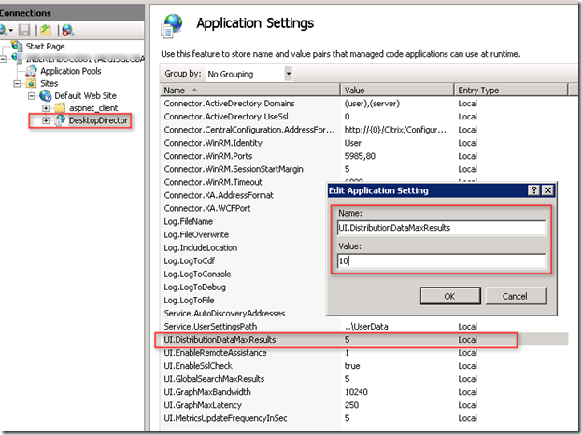582x435 pixels.
Task: Click the Help question mark dialog button
Action: tap(533, 190)
